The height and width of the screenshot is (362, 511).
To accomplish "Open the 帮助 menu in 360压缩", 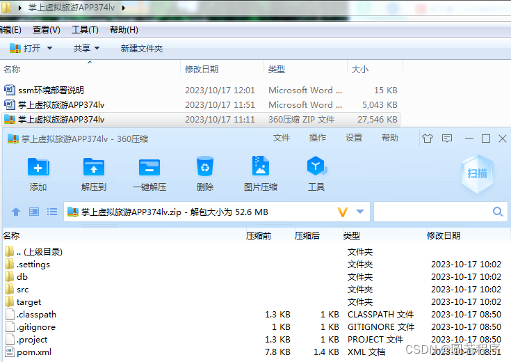I will 390,138.
